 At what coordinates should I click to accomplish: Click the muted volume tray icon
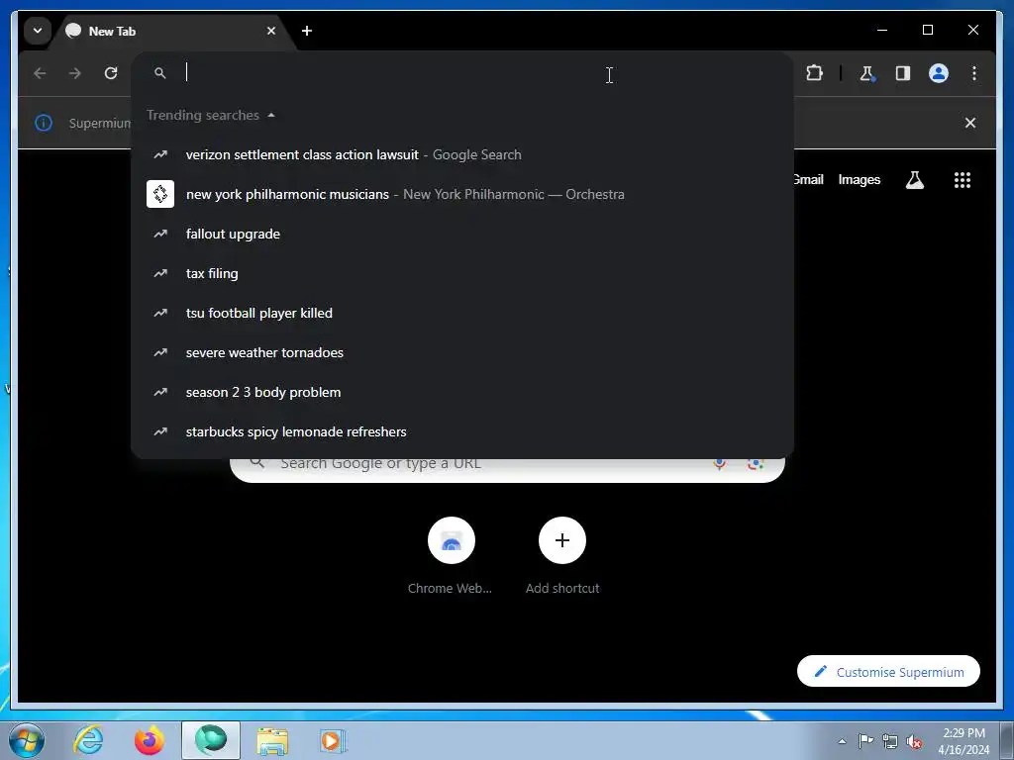(x=914, y=741)
